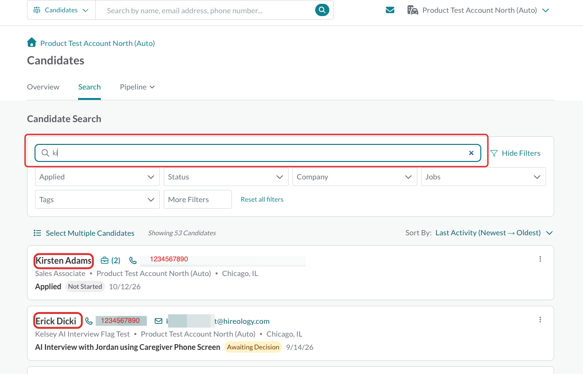Click Reset all filters link
This screenshot has height=374, width=583.
[x=262, y=199]
